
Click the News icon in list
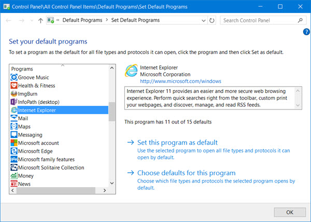pyautogui.click(x=14, y=184)
